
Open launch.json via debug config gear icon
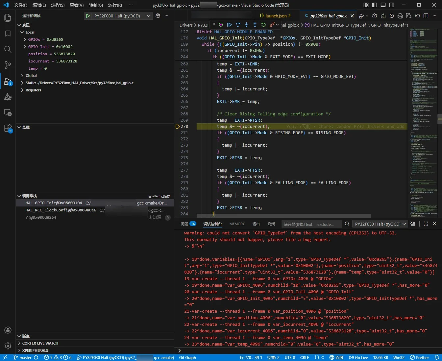point(158,16)
